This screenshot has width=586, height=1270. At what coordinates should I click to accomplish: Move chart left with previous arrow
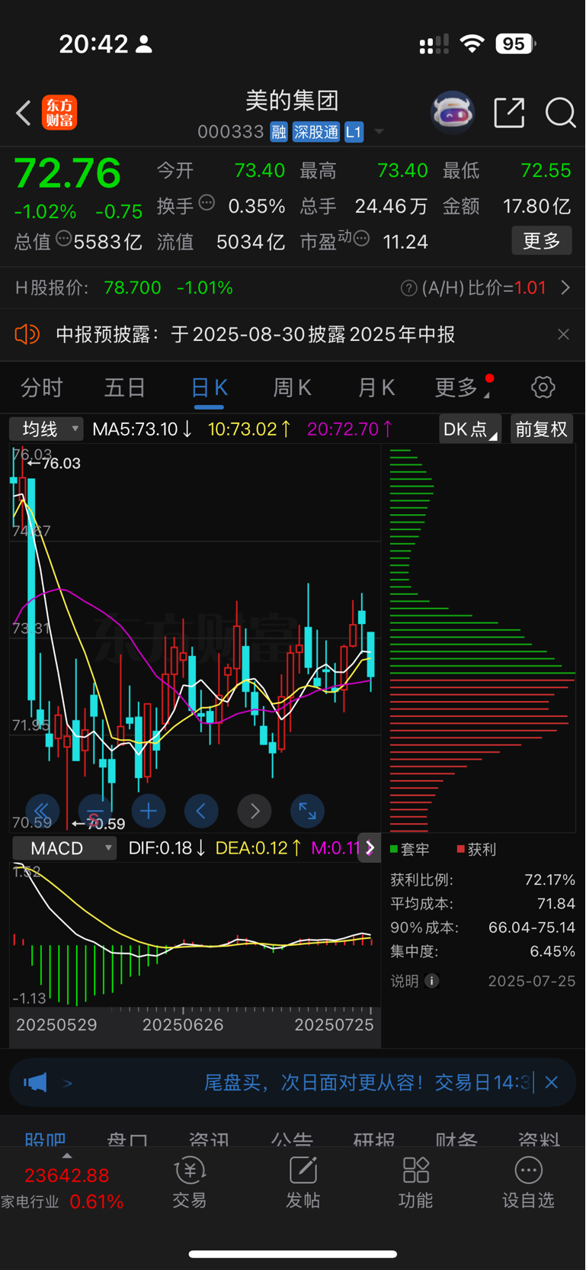click(x=201, y=811)
